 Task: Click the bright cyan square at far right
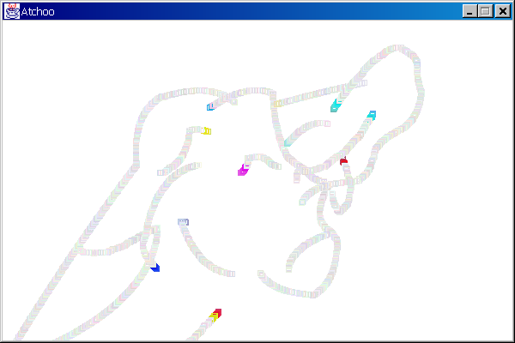coord(372,114)
